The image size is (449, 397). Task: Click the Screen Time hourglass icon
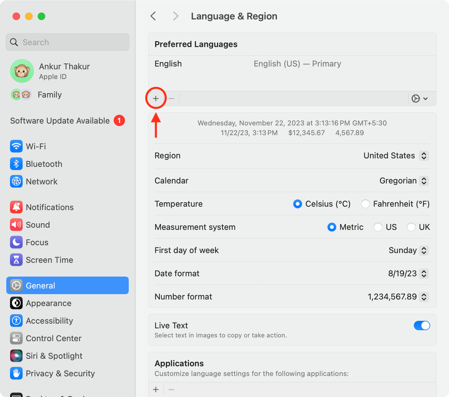click(16, 260)
